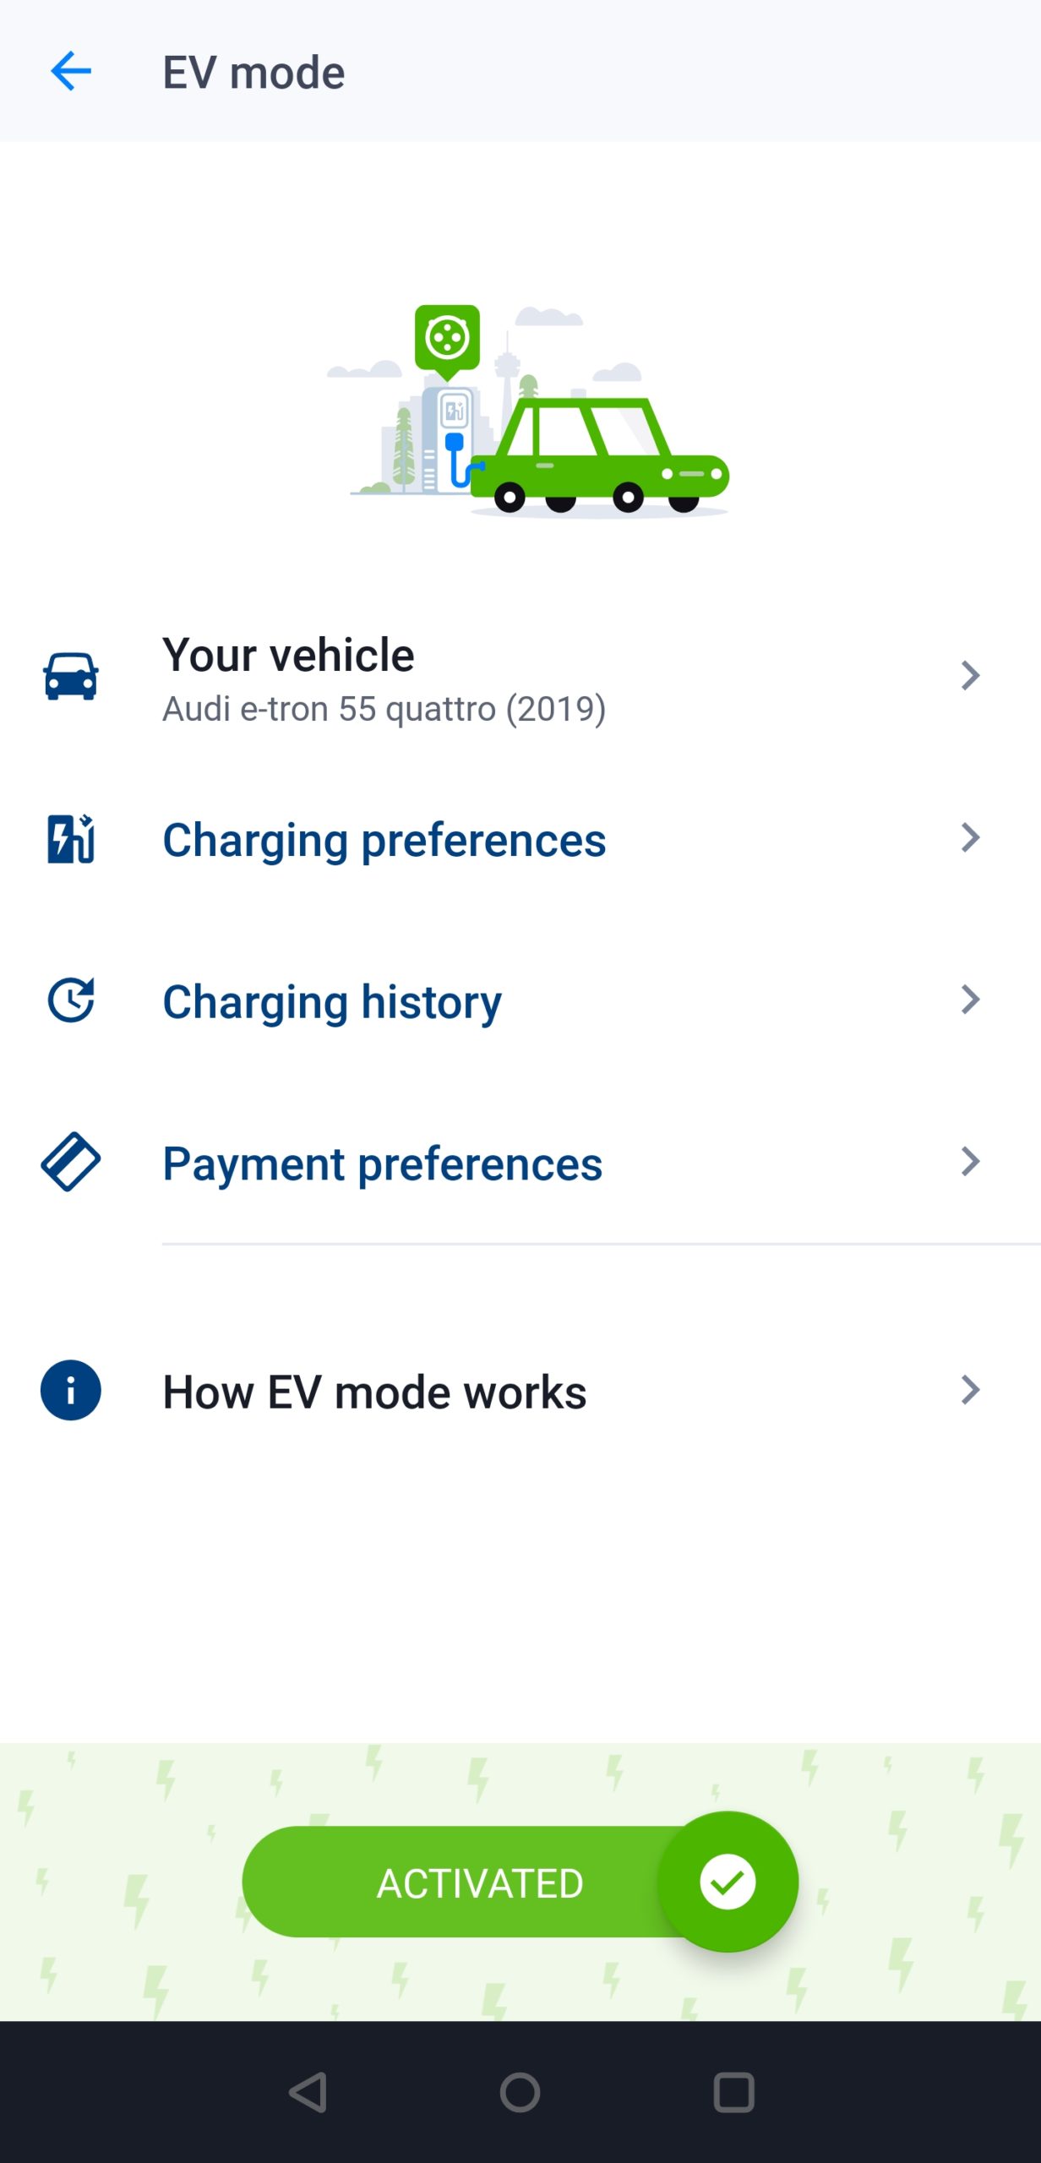The height and width of the screenshot is (2163, 1041).
Task: Tap the charging station icon
Action: (x=71, y=839)
